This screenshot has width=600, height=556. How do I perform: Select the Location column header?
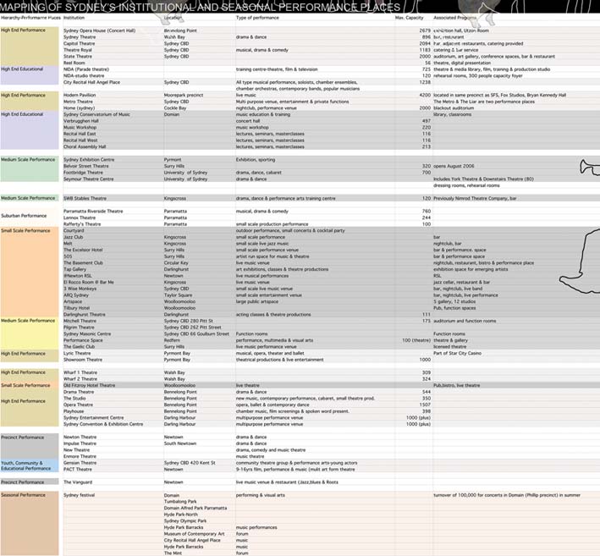[173, 17]
